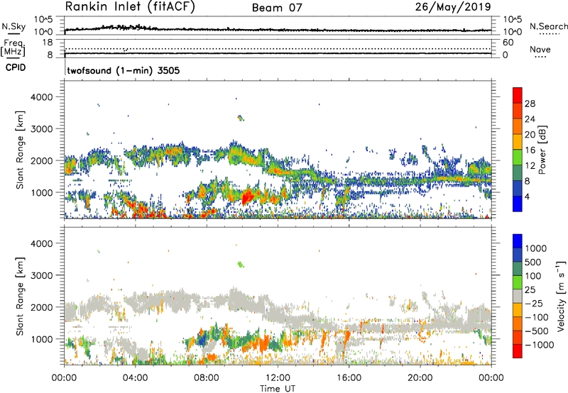Pick the light green 12–16 dB Power swatch
Screen dimensions: 568x393
pos(518,157)
